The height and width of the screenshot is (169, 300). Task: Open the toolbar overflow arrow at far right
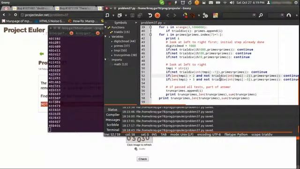coord(297,15)
